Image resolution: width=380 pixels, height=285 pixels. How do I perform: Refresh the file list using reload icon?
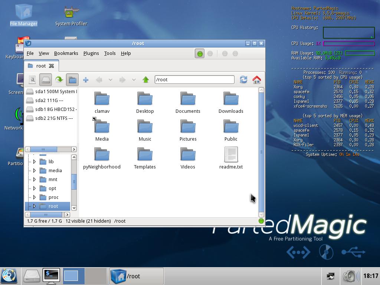pos(243,80)
